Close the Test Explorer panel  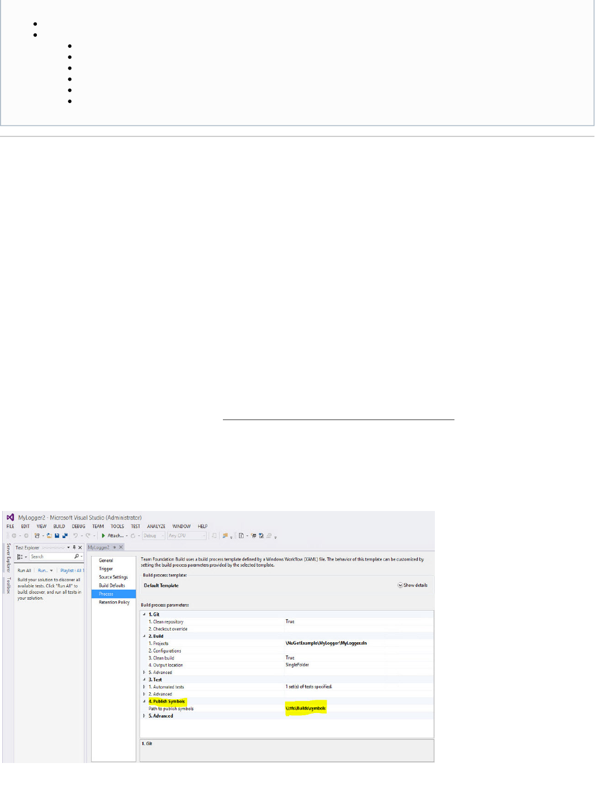point(80,547)
